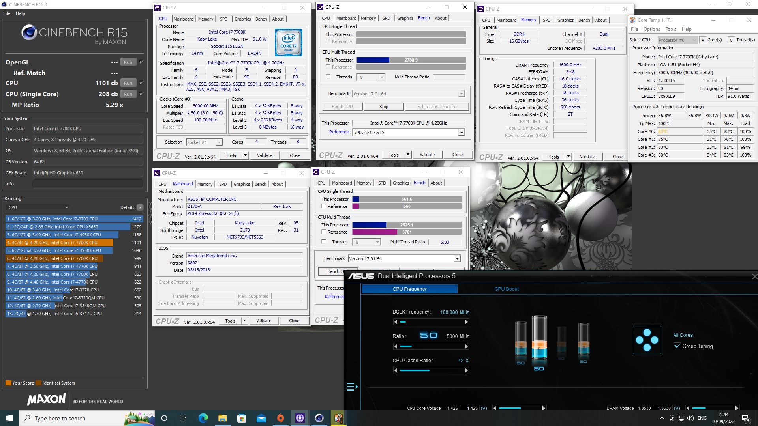Increase BCLK Frequency with right arrow
Viewport: 758px width, 426px height.
pyautogui.click(x=466, y=322)
